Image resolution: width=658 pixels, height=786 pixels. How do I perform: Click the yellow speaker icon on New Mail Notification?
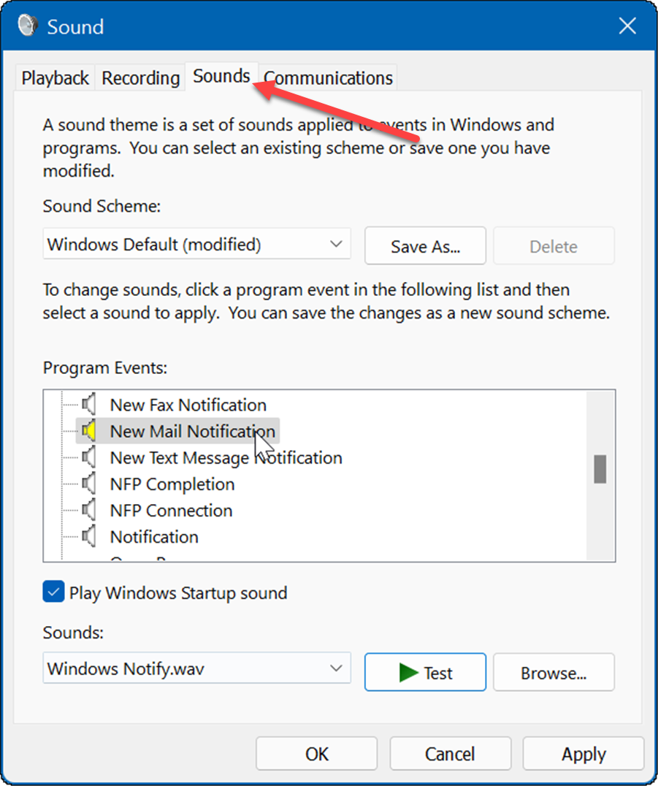click(90, 431)
